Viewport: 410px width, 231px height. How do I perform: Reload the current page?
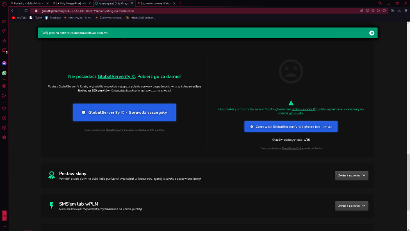tap(26, 11)
